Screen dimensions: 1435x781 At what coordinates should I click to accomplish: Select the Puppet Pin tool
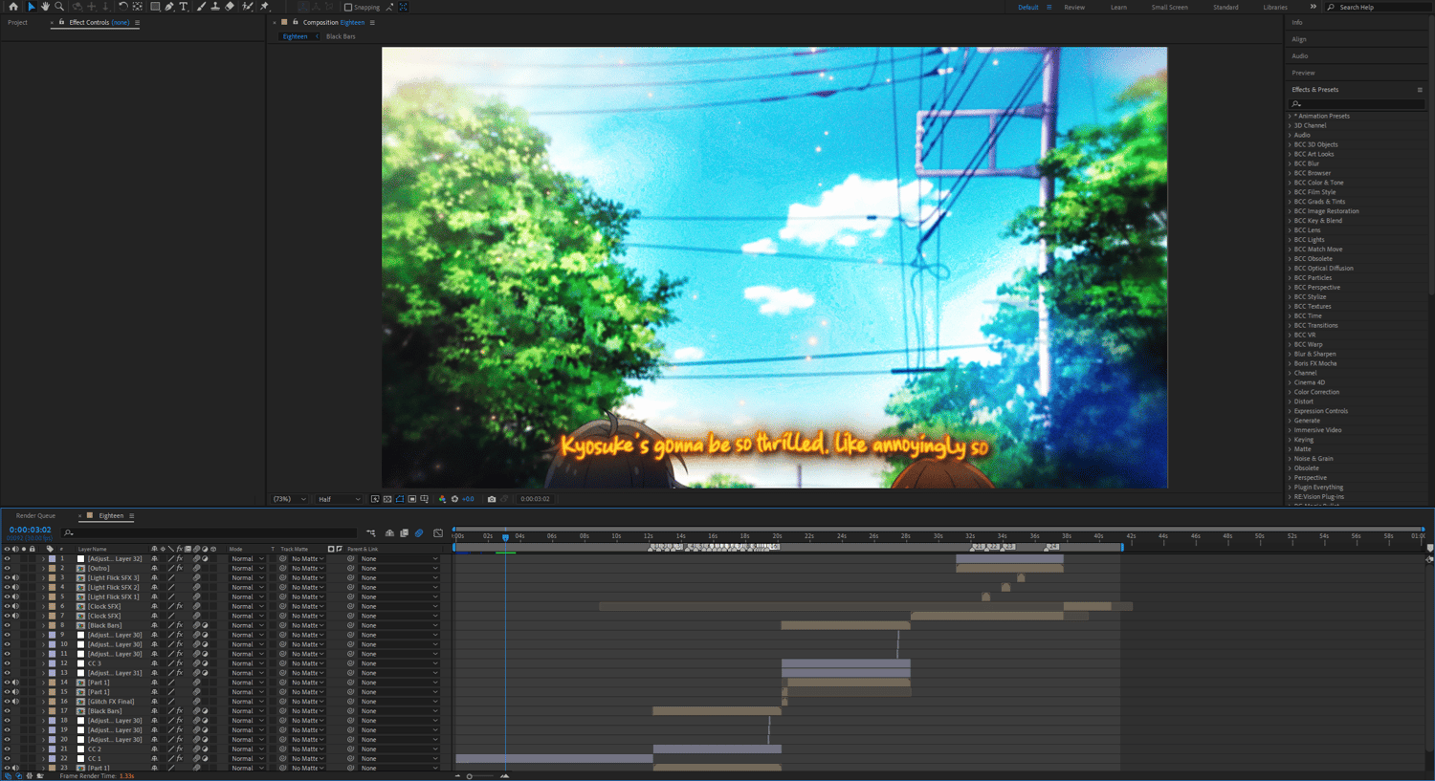[265, 7]
